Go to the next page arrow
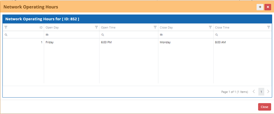 [x=268, y=92]
